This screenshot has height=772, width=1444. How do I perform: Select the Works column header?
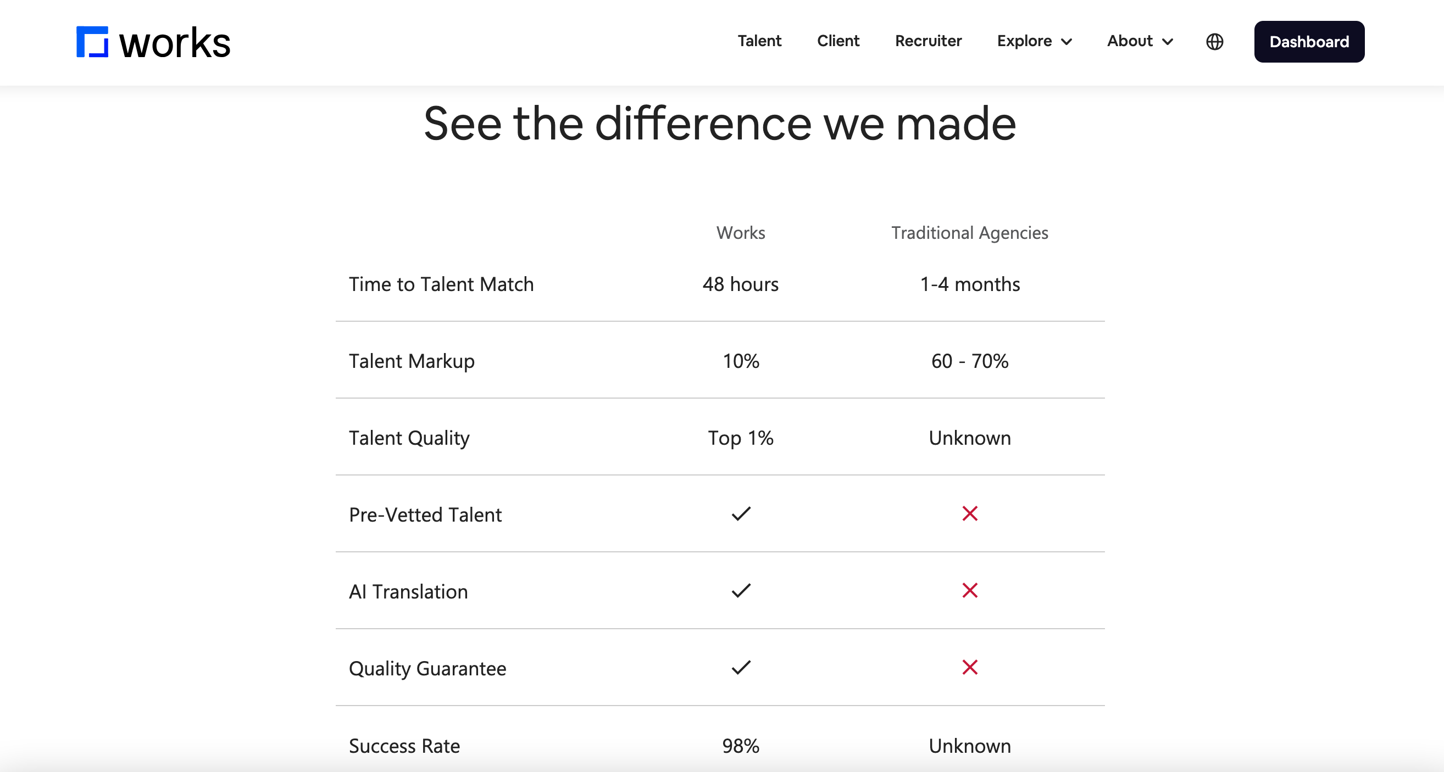coord(741,232)
